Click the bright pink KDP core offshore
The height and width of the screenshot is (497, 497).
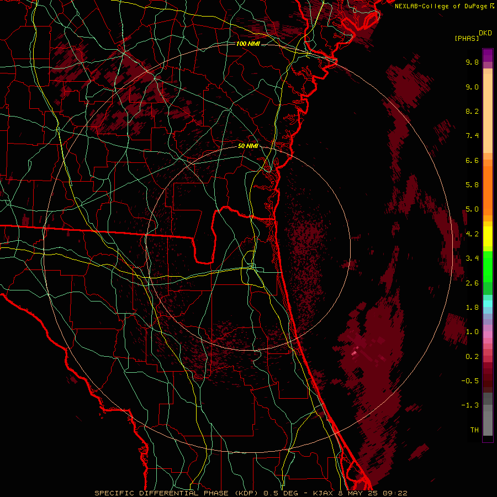(355, 352)
